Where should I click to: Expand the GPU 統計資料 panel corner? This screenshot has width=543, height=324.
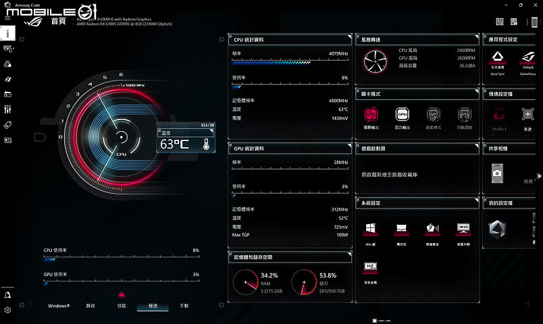click(349, 145)
